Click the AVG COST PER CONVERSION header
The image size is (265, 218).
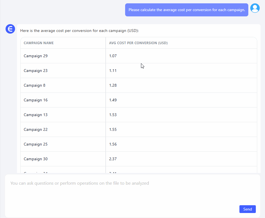click(138, 43)
